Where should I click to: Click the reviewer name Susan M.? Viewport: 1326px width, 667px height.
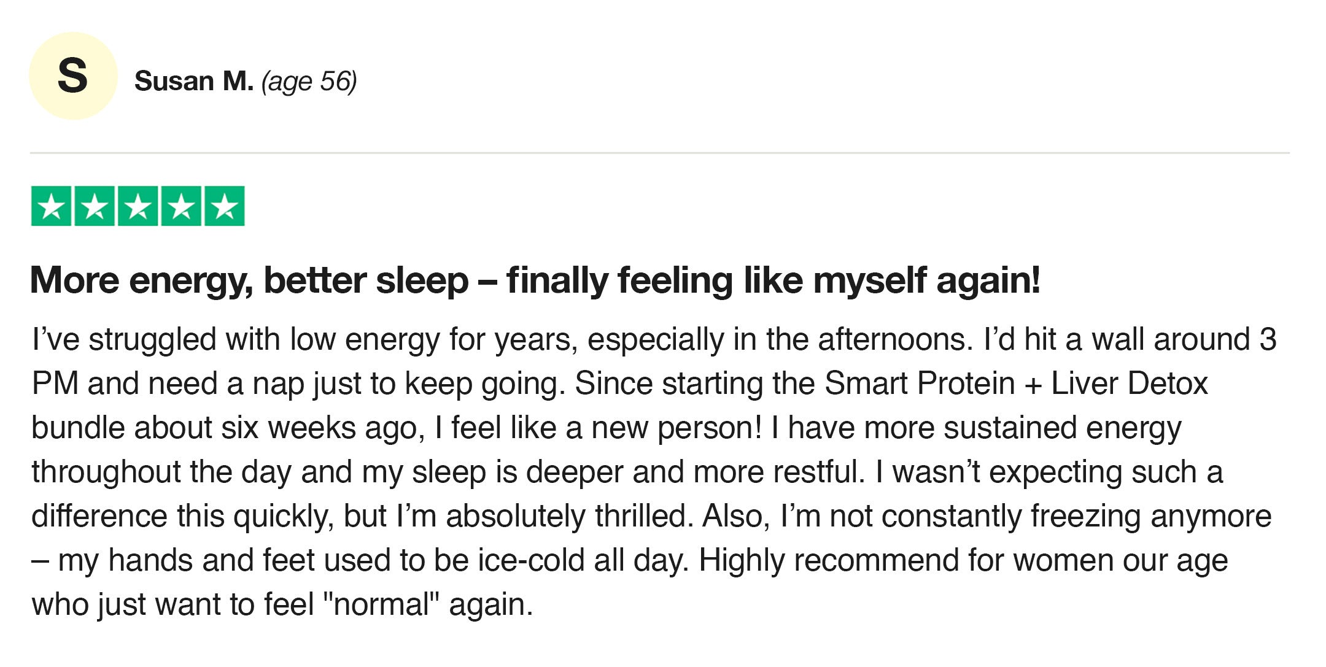pyautogui.click(x=194, y=81)
